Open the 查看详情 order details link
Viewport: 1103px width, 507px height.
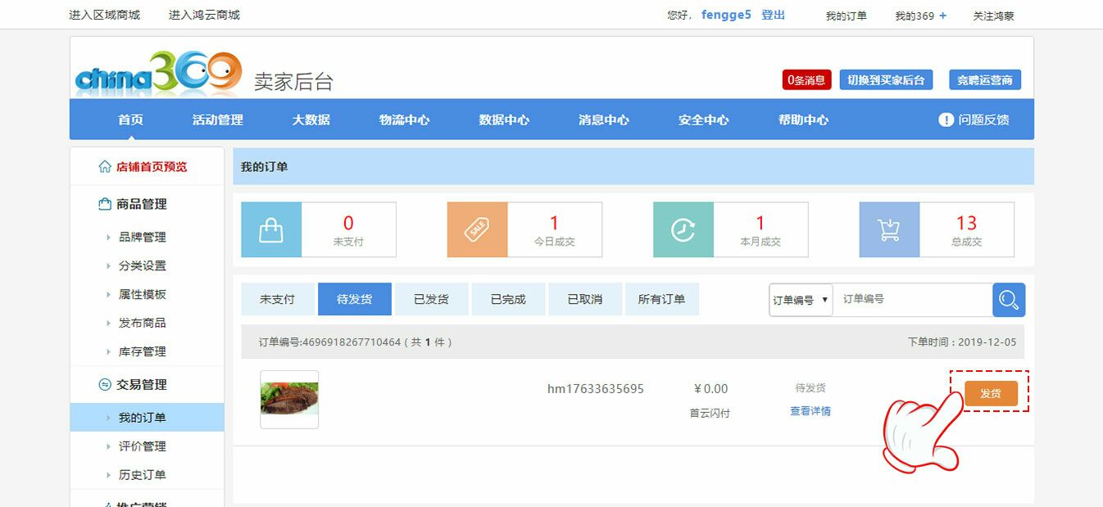click(x=810, y=411)
